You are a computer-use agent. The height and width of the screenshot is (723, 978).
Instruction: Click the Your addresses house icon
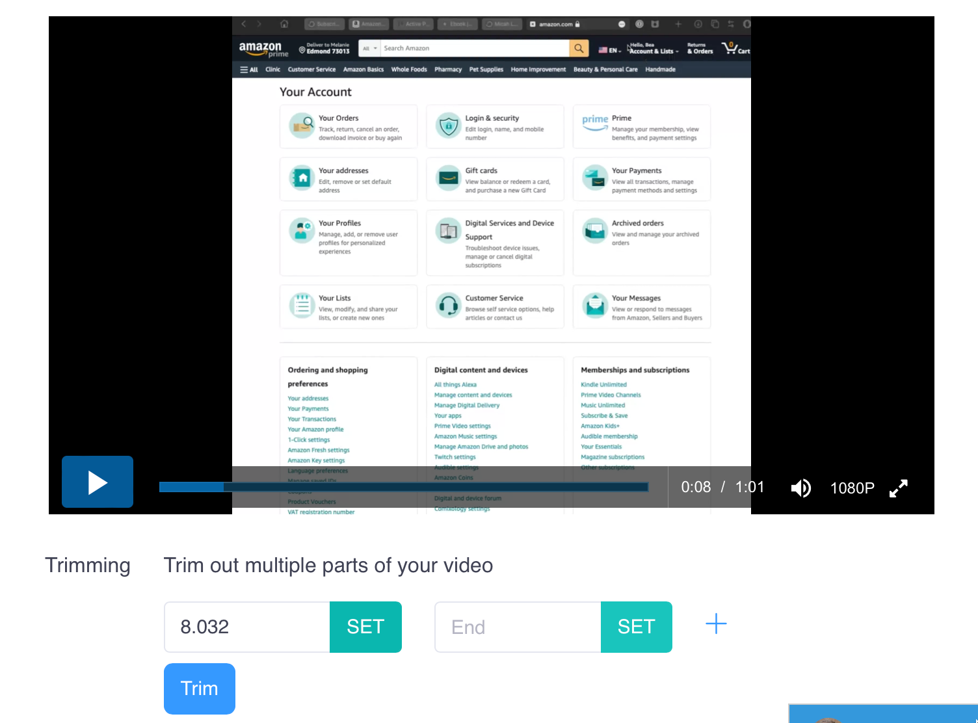[302, 177]
